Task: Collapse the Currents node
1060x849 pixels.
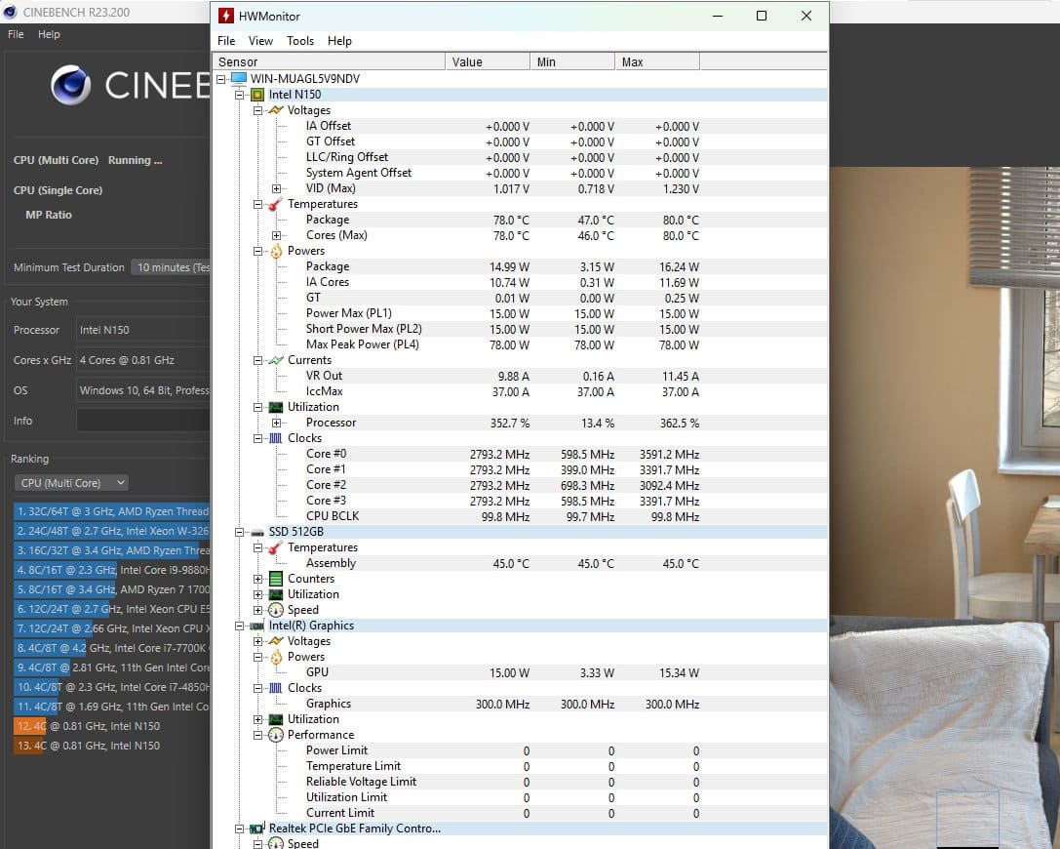Action: (257, 360)
